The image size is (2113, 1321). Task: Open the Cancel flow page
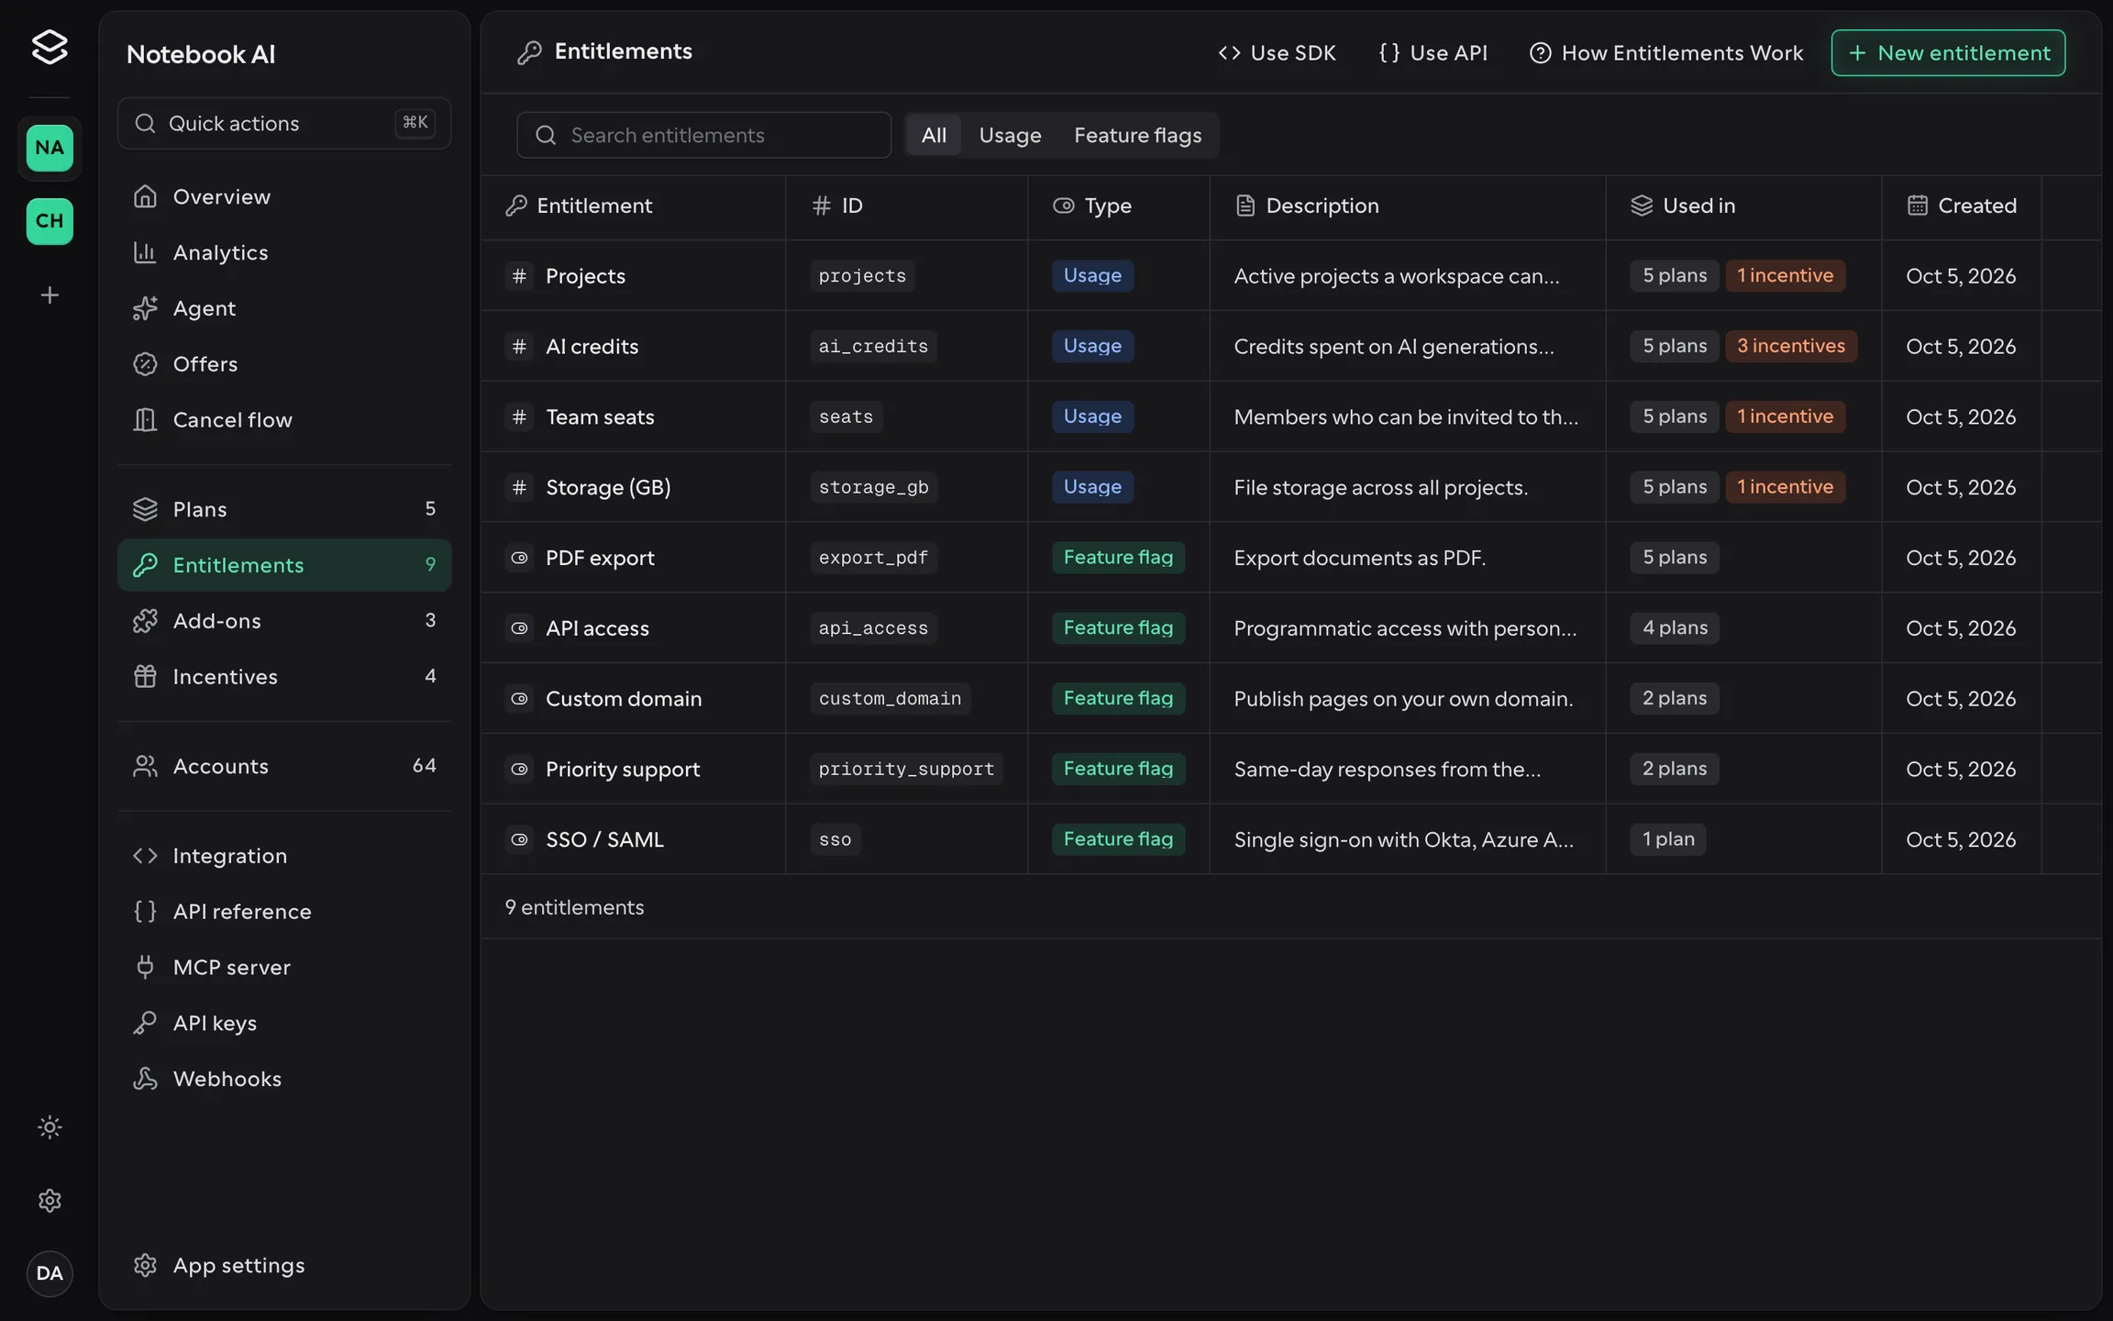(284, 419)
